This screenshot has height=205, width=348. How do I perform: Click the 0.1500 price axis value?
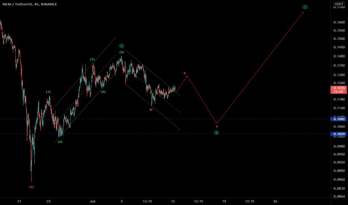point(339,39)
